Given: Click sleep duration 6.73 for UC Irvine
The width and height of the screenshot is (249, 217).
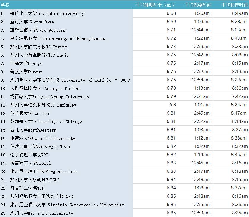Looking at the screenshot, I should click(171, 46).
